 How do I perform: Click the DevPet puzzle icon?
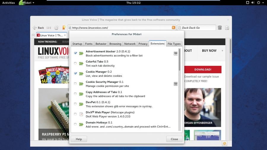tap(81, 104)
